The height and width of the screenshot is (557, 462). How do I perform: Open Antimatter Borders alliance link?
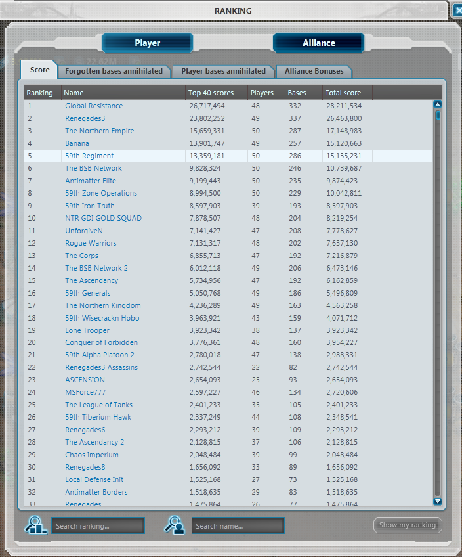pyautogui.click(x=96, y=492)
